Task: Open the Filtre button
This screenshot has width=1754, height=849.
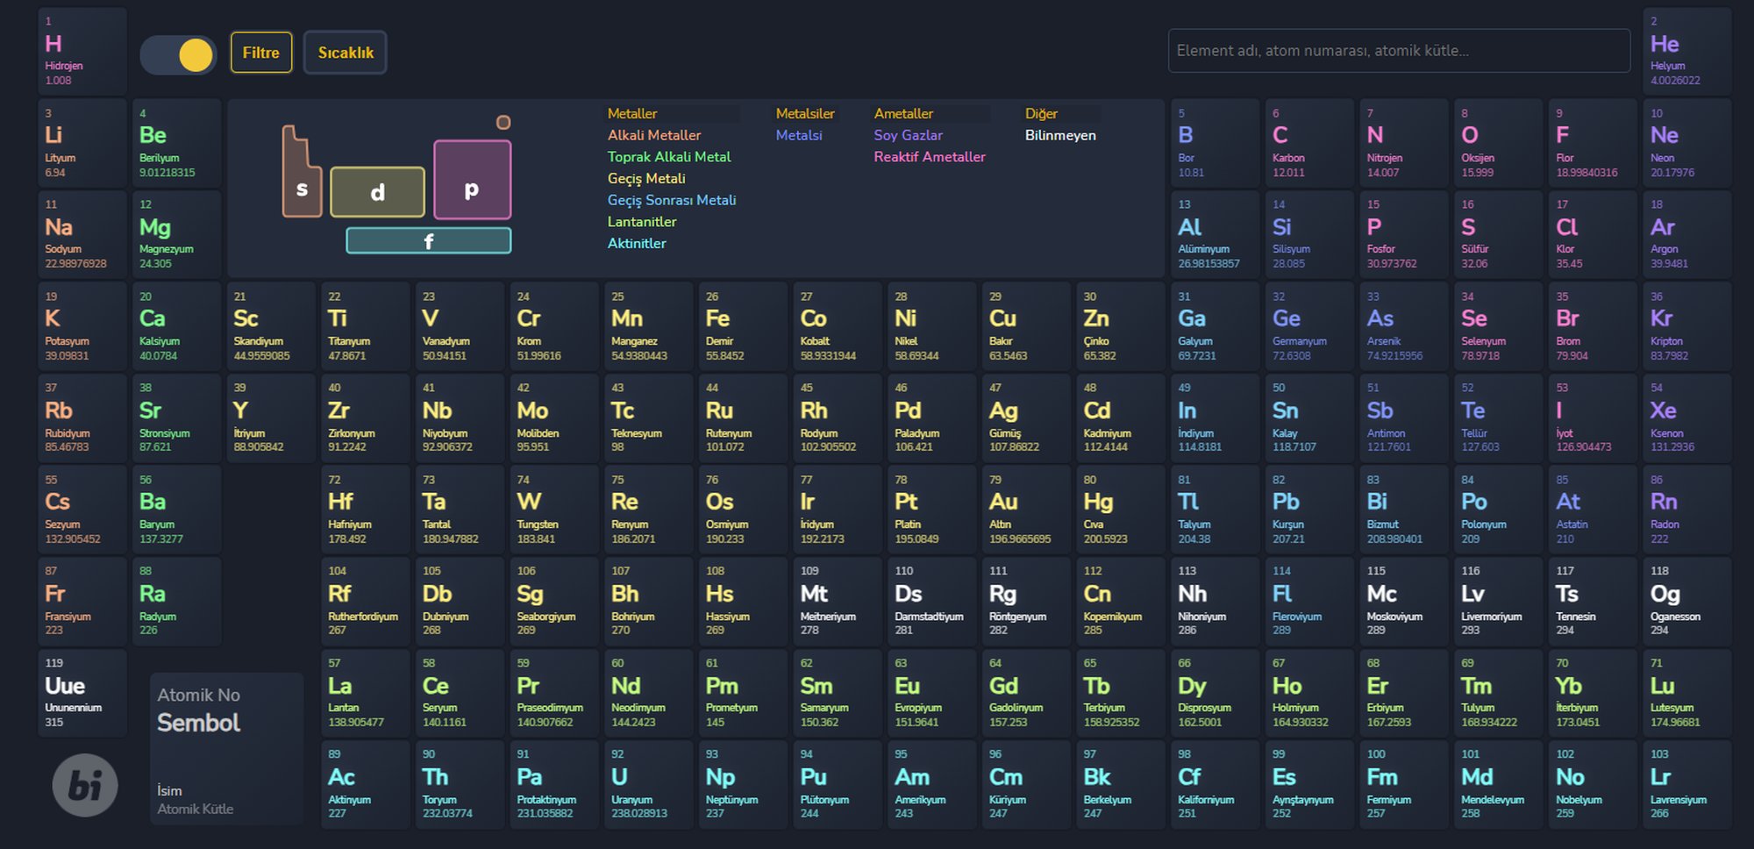Action: pos(261,53)
